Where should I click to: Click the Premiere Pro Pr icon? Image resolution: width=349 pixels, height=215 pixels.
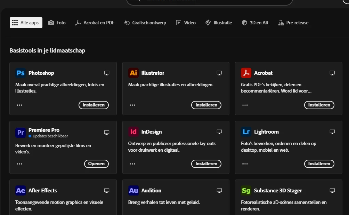[x=21, y=133]
